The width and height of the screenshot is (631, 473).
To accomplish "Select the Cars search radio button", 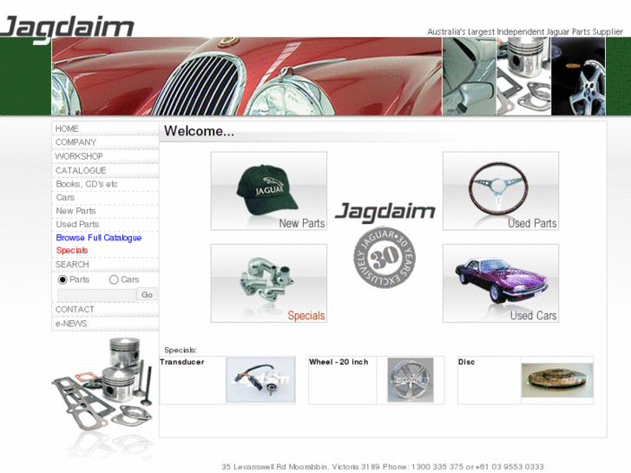I will [114, 279].
